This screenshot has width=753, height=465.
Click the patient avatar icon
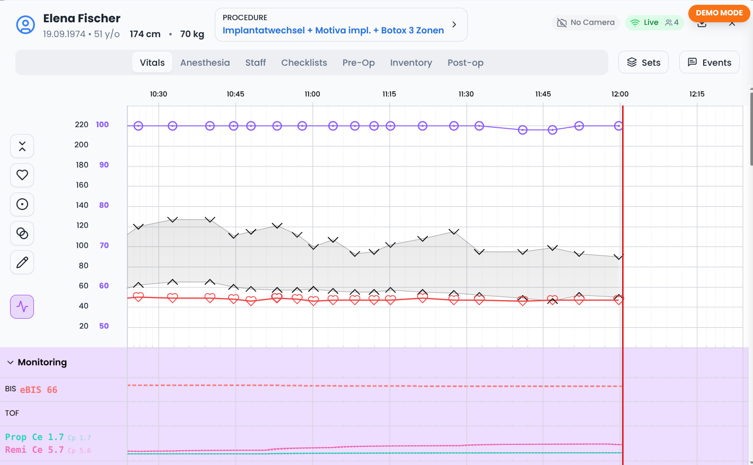pos(25,24)
